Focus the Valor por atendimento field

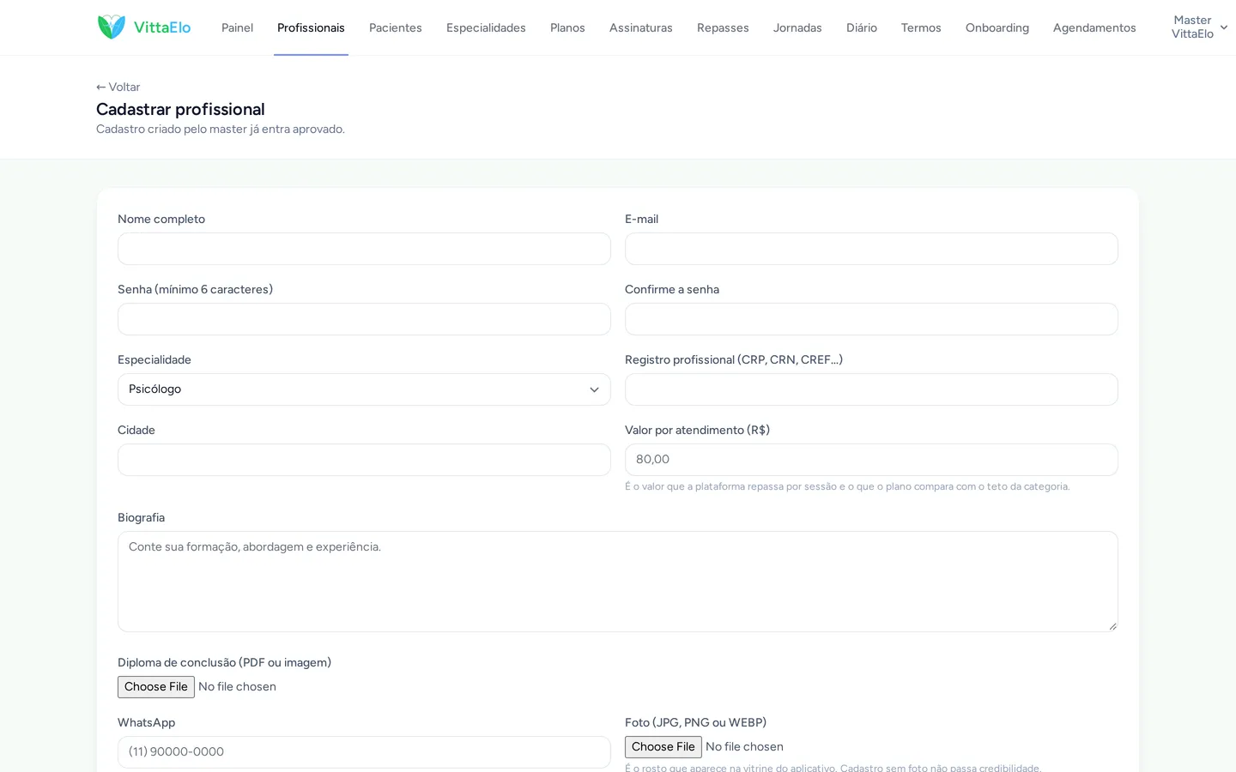coord(871,460)
